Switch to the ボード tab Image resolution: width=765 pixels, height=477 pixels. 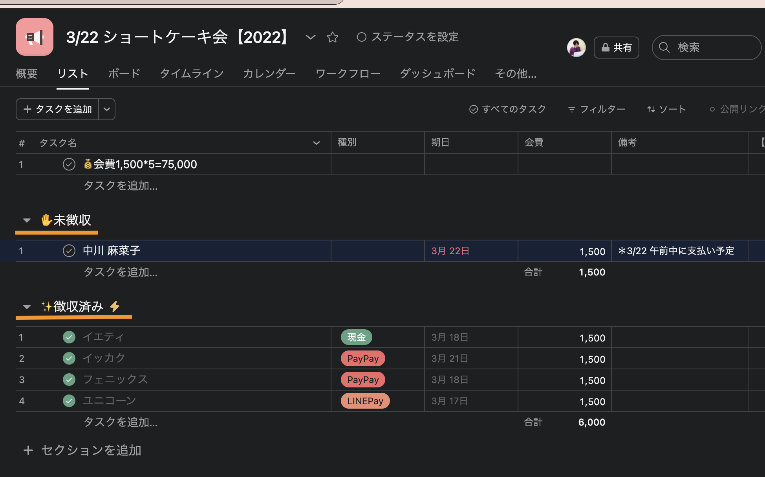point(124,73)
